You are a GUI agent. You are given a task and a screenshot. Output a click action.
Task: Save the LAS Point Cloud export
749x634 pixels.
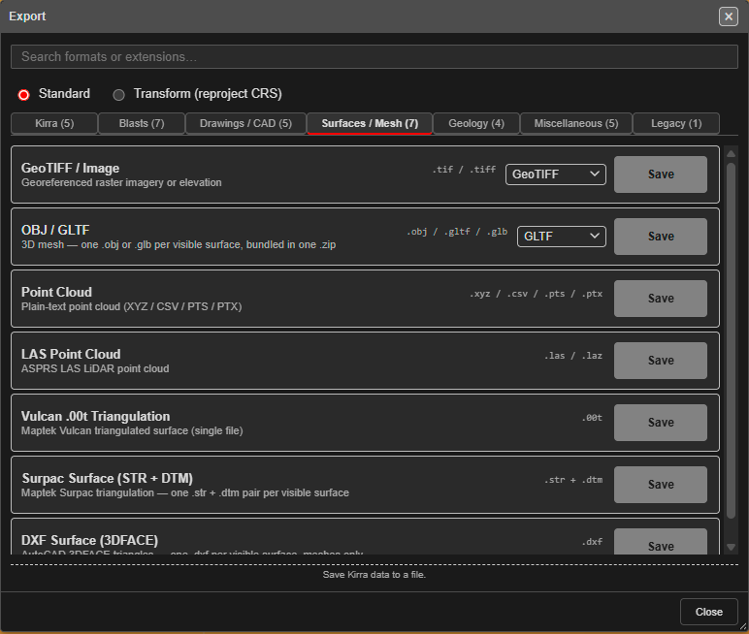point(661,361)
